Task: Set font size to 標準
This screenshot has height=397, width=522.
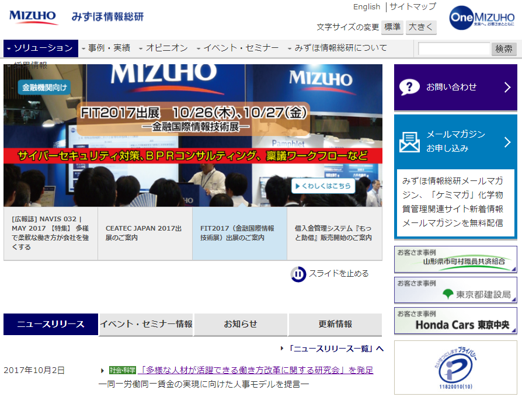Action: pyautogui.click(x=392, y=27)
